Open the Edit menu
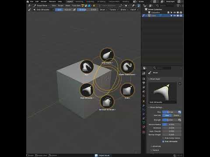This screenshot has width=210, height=157. coord(37,2)
